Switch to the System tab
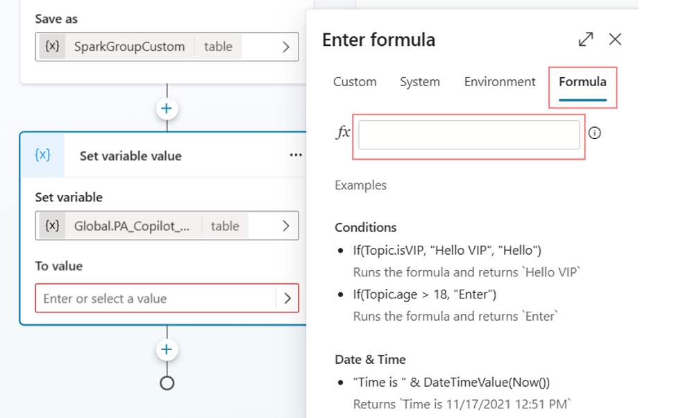The width and height of the screenshot is (681, 418). click(419, 82)
